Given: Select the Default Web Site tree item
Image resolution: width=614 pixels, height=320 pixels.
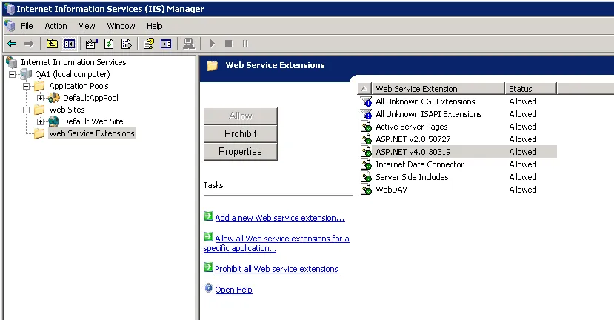Looking at the screenshot, I should pyautogui.click(x=93, y=121).
